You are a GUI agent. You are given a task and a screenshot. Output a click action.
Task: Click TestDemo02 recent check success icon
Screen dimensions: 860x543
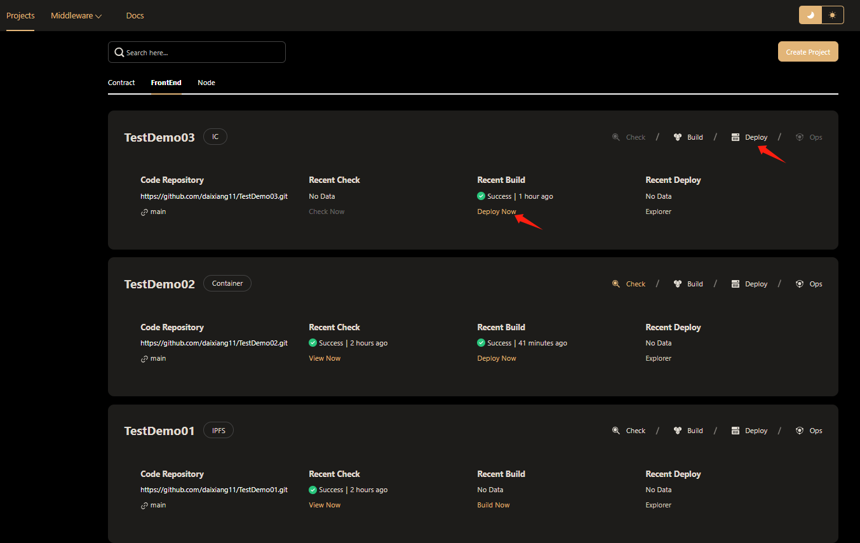tap(312, 343)
